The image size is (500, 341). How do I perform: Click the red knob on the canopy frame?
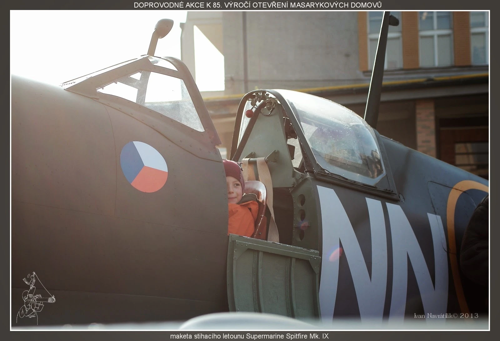249,112
